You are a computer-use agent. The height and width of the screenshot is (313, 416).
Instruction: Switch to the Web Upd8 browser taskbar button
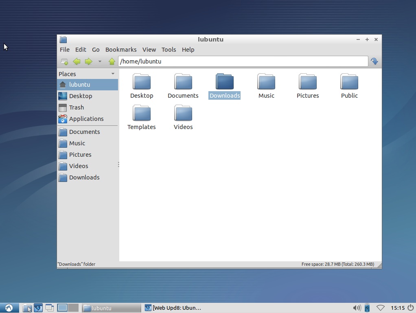(x=173, y=308)
